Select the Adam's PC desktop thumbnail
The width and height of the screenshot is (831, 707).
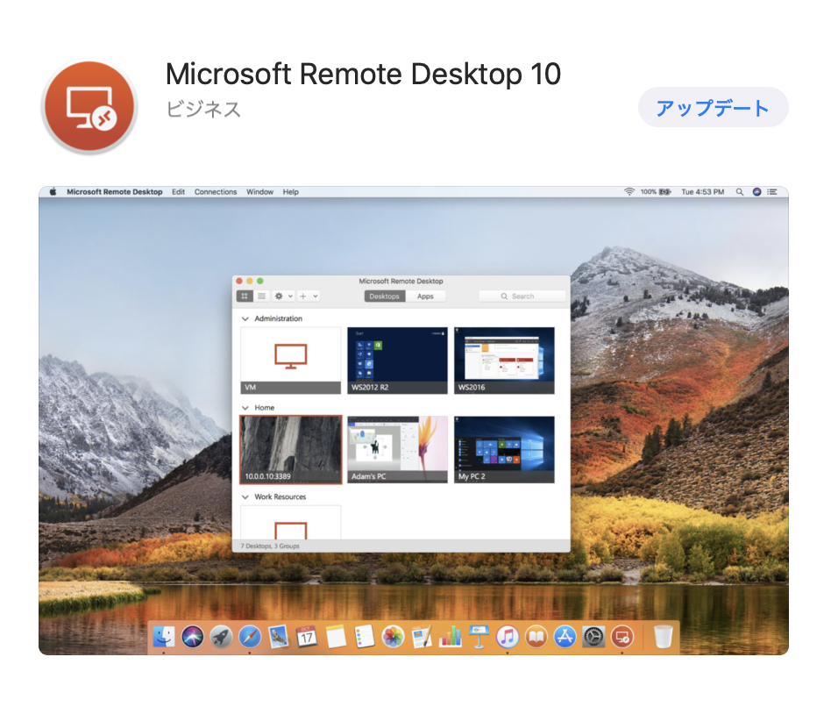397,450
